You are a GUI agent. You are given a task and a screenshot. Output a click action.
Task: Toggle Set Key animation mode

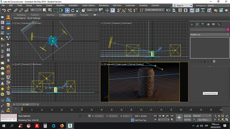coord(187,120)
